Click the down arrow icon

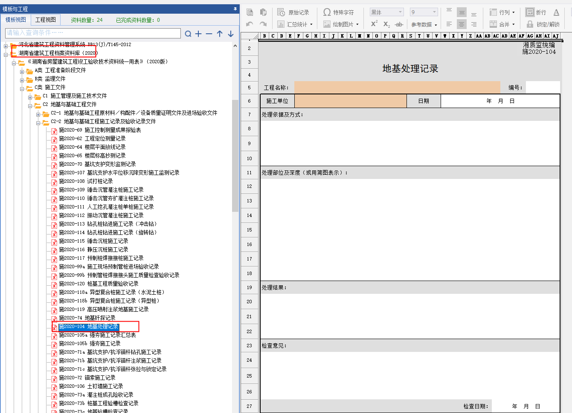click(x=231, y=34)
